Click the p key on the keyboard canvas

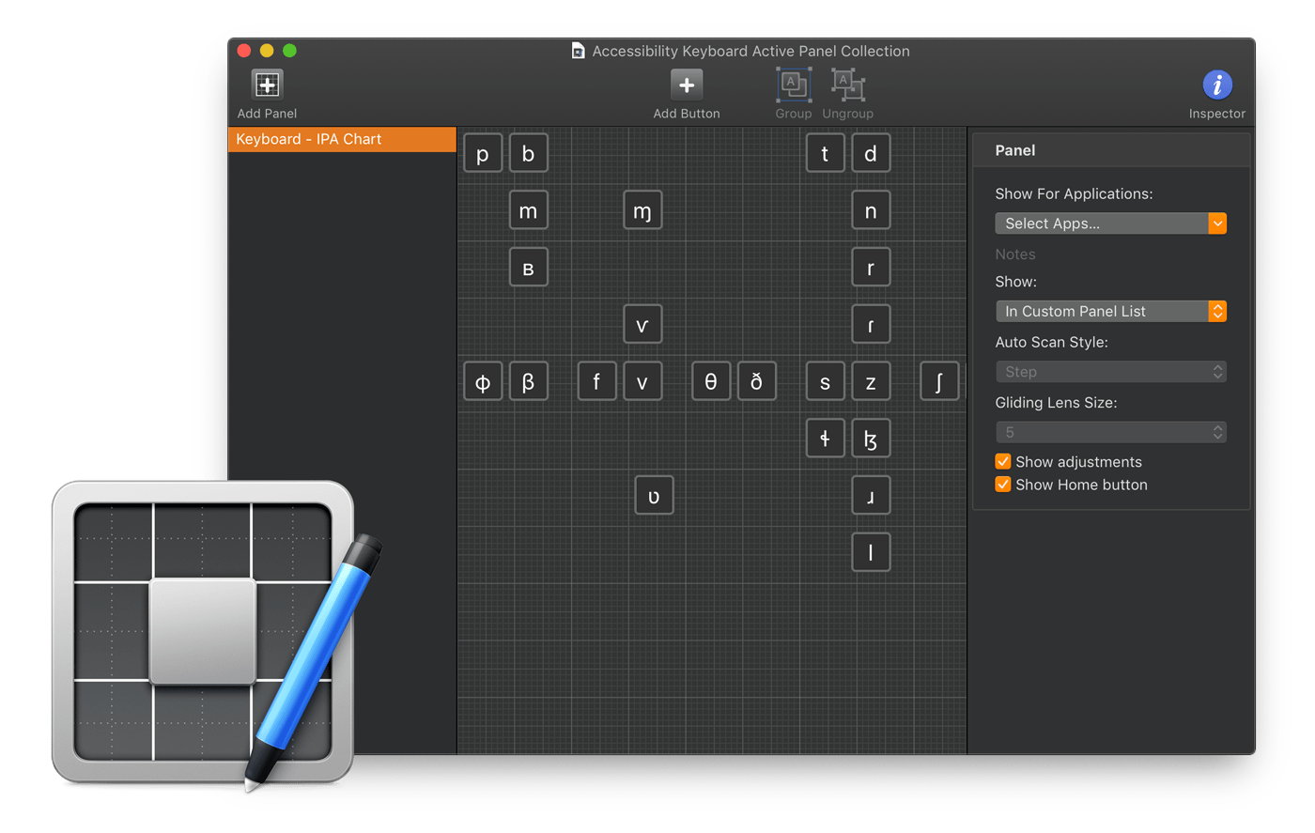pyautogui.click(x=483, y=152)
